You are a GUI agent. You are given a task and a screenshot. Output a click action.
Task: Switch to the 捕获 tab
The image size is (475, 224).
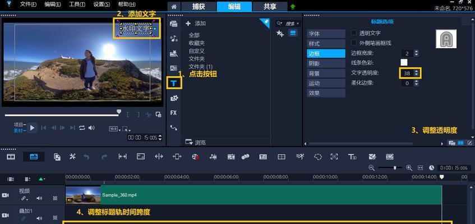point(199,7)
